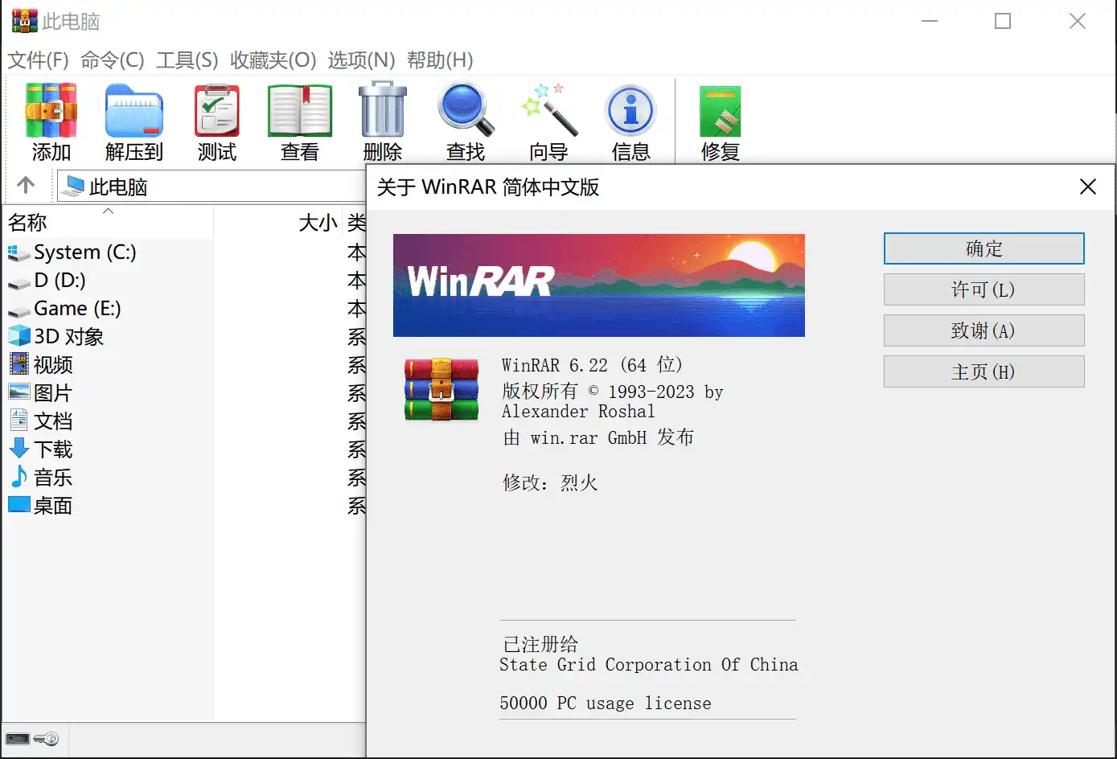The image size is (1117, 759).
Task: Click the Extract To (解压到) icon
Action: 134,121
